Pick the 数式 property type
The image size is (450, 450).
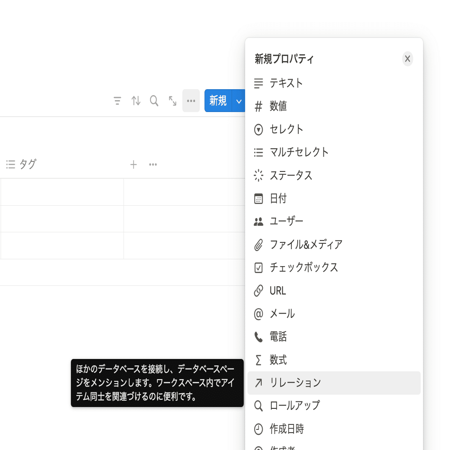(x=334, y=359)
